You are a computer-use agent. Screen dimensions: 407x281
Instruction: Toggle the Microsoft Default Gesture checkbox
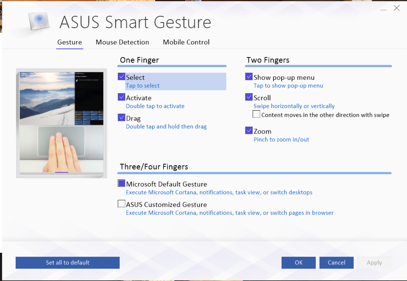(122, 183)
